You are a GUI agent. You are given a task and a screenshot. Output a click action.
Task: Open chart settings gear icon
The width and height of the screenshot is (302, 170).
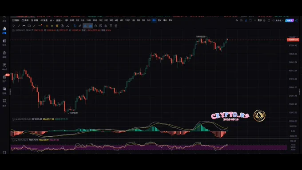(x=264, y=20)
